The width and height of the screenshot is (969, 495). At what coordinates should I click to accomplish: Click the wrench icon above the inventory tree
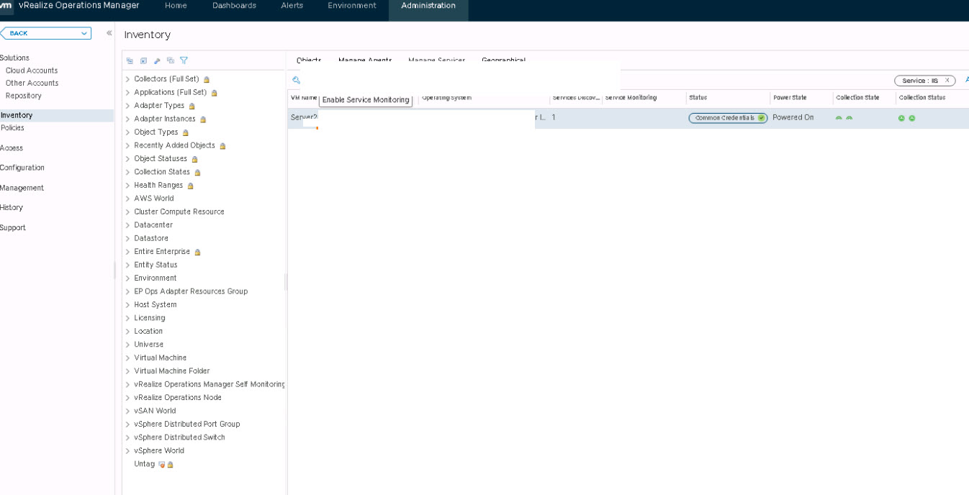[157, 61]
